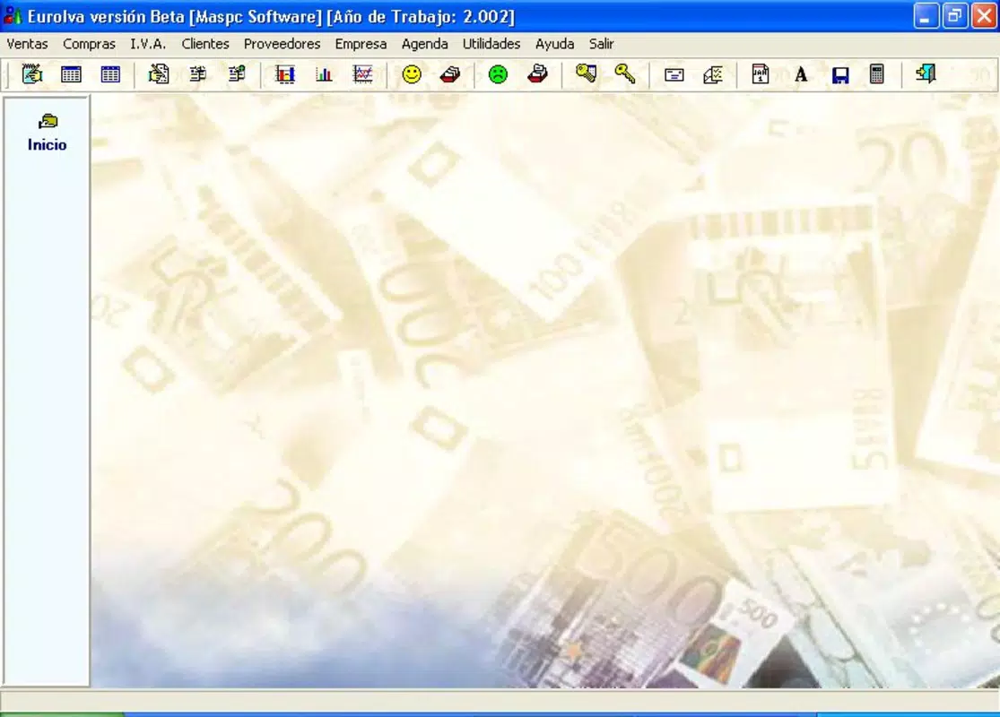Minimize the EuroIva window

coord(926,16)
